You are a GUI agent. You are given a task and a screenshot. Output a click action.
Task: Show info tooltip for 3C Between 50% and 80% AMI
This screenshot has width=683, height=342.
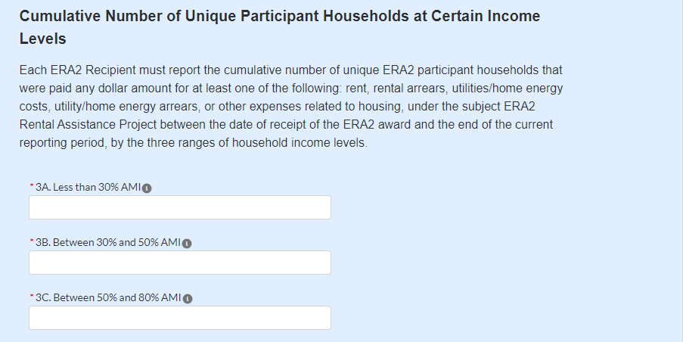click(x=187, y=299)
